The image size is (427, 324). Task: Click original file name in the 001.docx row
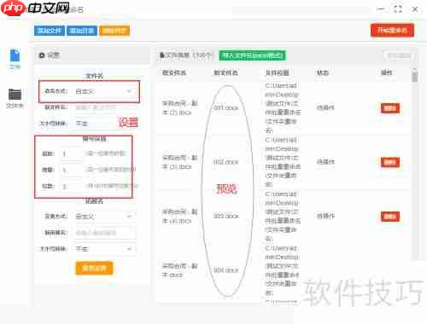(x=179, y=107)
